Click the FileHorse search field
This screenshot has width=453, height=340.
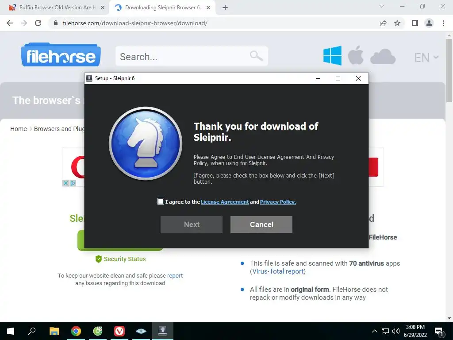[x=192, y=56]
